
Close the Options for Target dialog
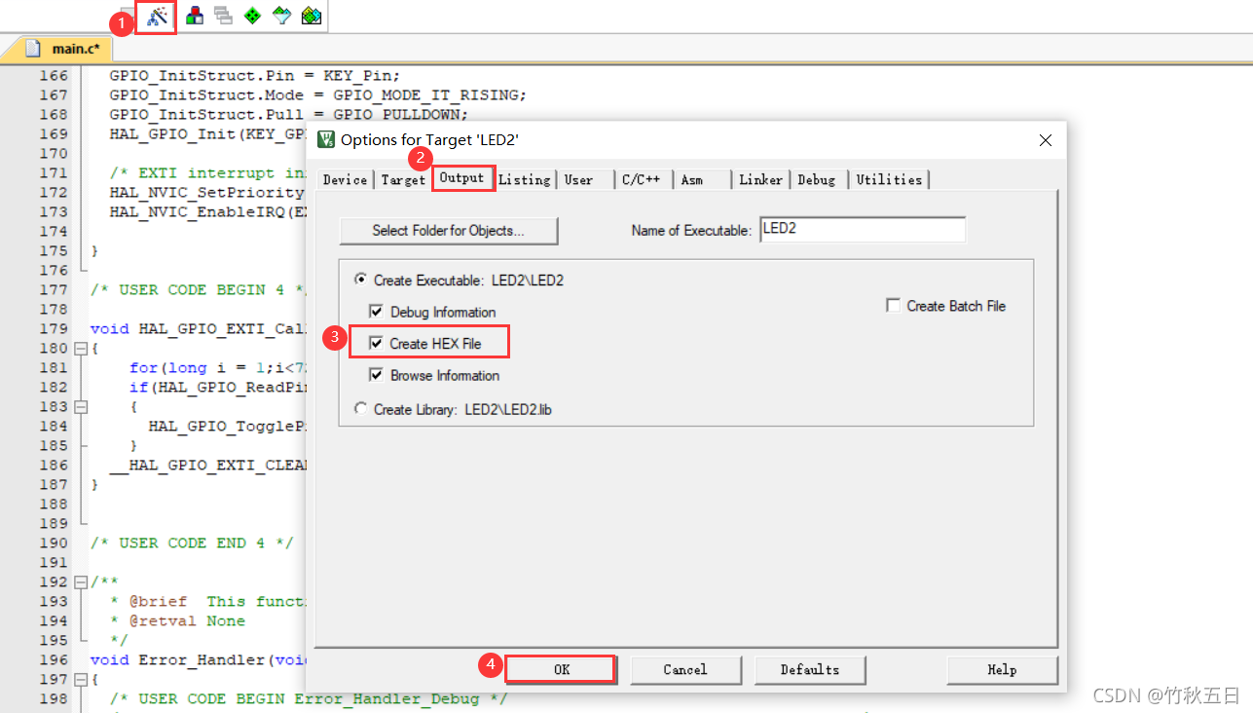(1046, 140)
